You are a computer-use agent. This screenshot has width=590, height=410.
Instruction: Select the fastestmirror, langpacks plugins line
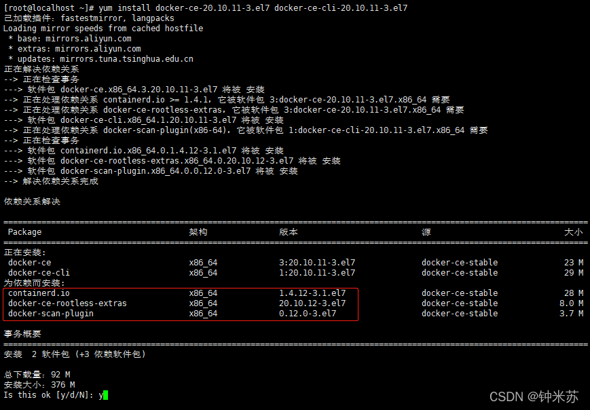[x=89, y=18]
